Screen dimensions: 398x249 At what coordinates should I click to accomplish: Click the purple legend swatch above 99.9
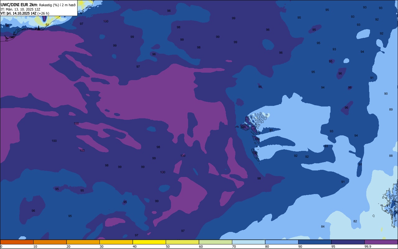click(x=381, y=242)
